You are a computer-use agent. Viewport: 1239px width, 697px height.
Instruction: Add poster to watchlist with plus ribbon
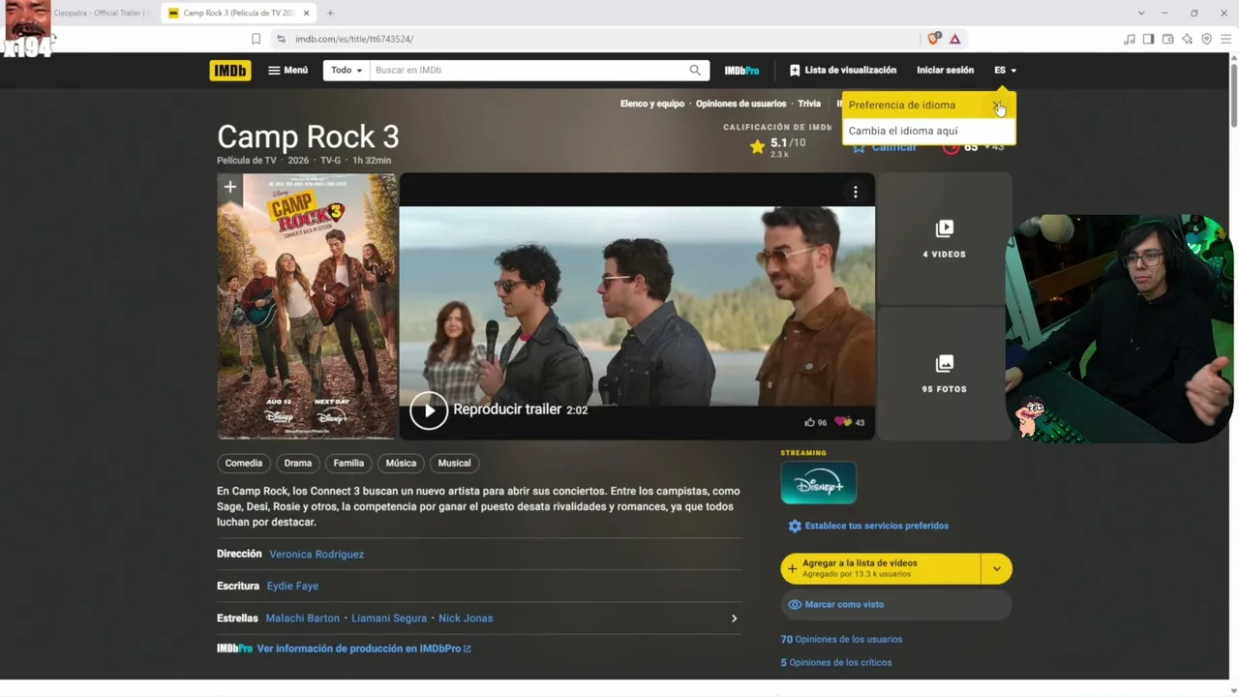coord(229,187)
